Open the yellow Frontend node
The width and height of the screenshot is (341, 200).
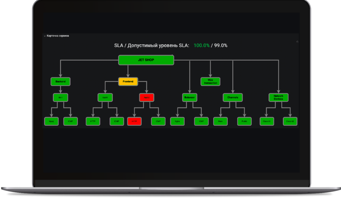(128, 82)
